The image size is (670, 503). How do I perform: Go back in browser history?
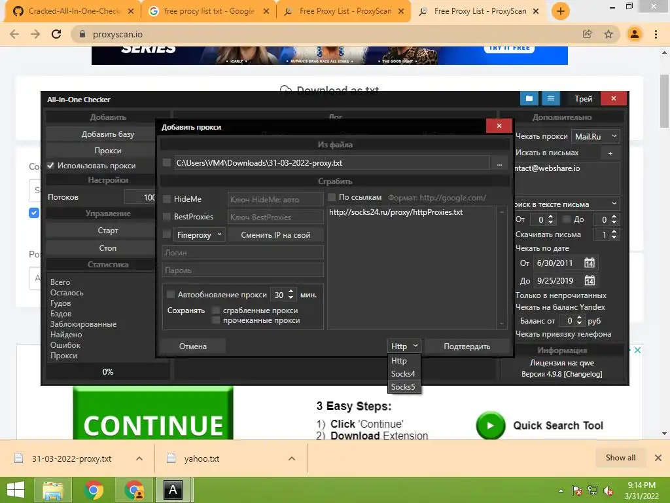(14, 34)
